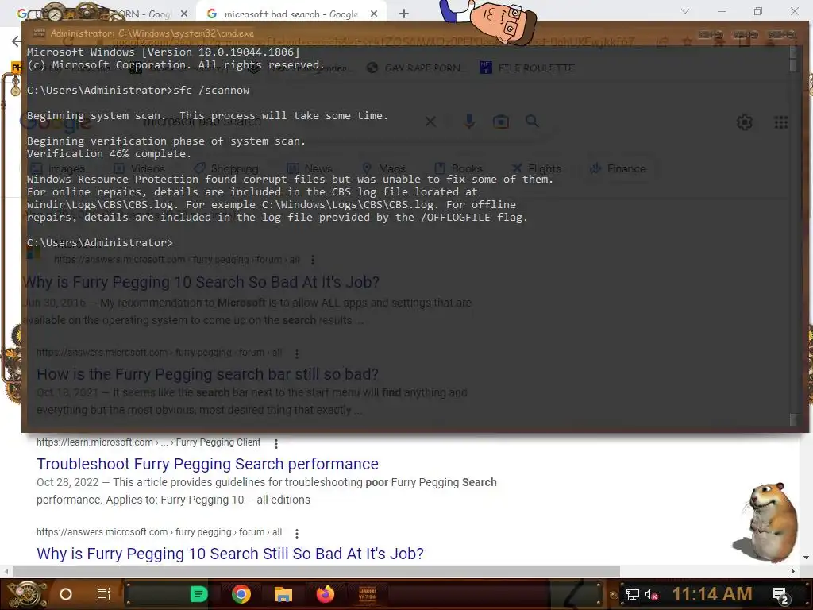Open the 'Why is … 10 Search Still So Bad' link
This screenshot has width=813, height=610.
point(229,554)
